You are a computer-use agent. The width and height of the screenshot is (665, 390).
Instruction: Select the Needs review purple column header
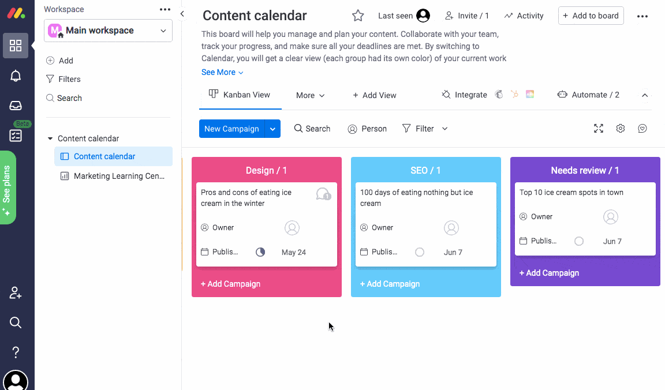(585, 170)
